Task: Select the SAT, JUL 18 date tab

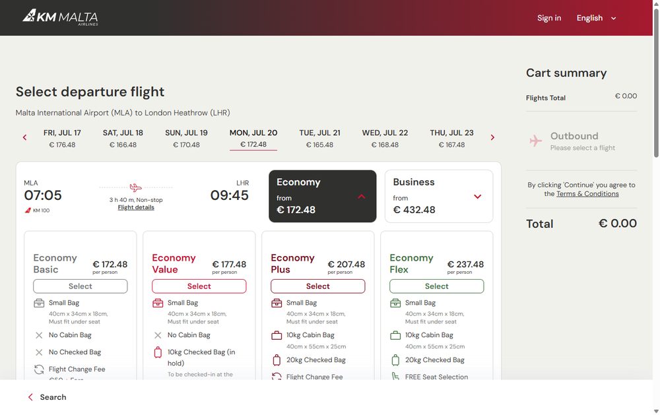Action: pyautogui.click(x=123, y=139)
